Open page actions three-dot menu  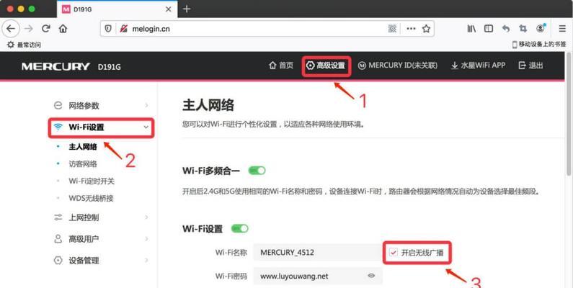click(411, 29)
